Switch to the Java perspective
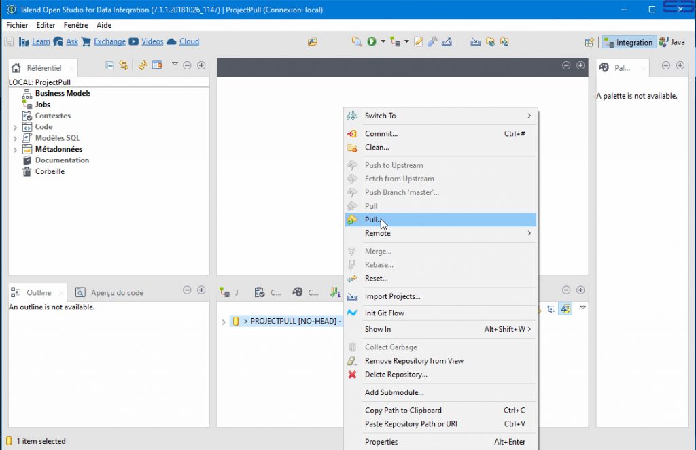This screenshot has width=696, height=450. click(672, 42)
